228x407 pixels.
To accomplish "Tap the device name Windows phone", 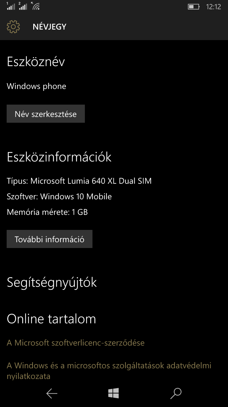I will [x=36, y=86].
